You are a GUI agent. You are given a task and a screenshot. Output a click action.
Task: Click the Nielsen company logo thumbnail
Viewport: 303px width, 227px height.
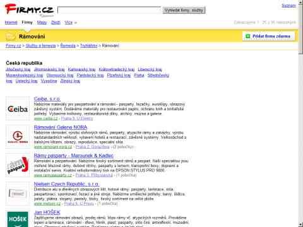(x=18, y=194)
